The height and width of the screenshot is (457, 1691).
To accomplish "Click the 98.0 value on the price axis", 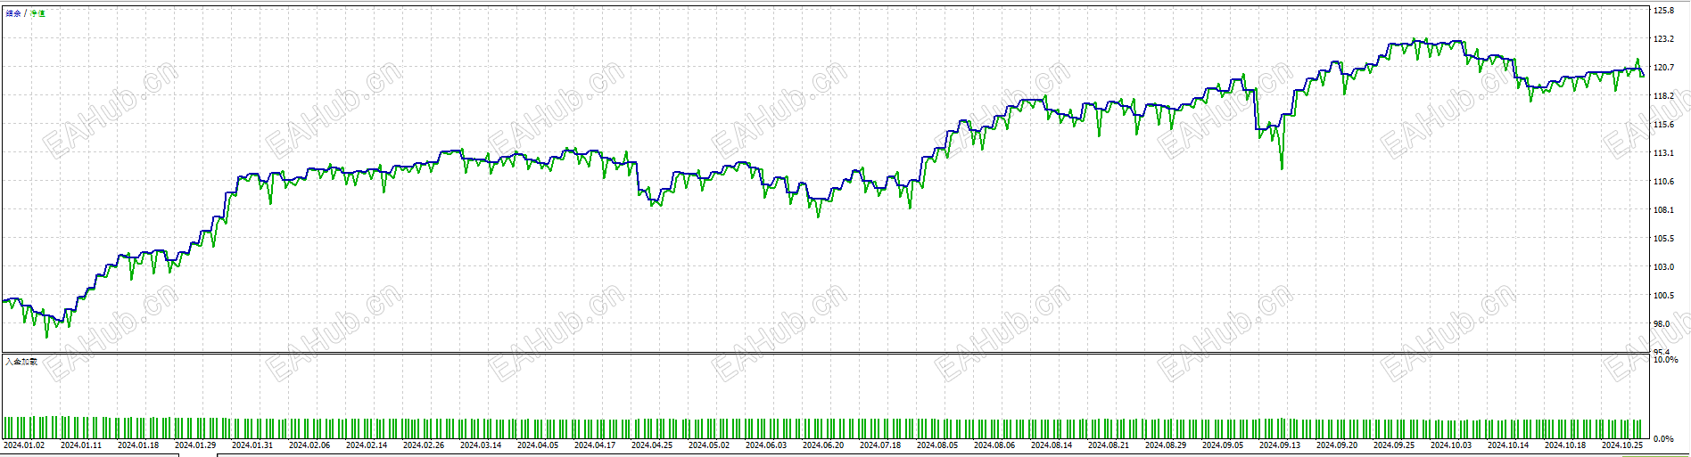I will (1662, 324).
